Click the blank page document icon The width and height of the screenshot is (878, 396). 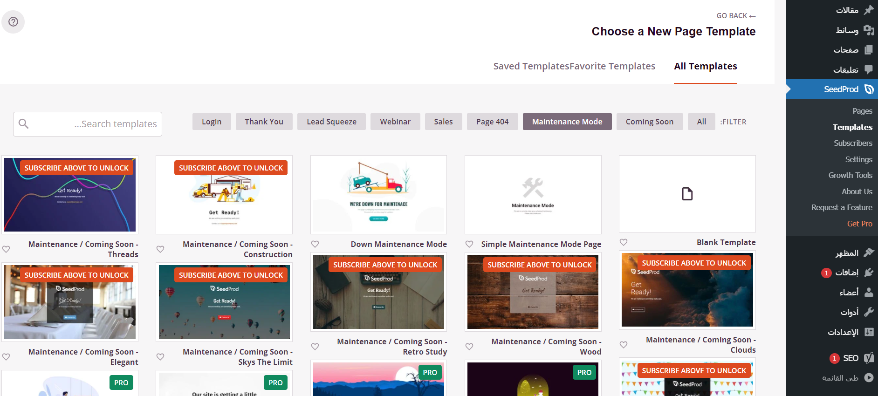[687, 194]
